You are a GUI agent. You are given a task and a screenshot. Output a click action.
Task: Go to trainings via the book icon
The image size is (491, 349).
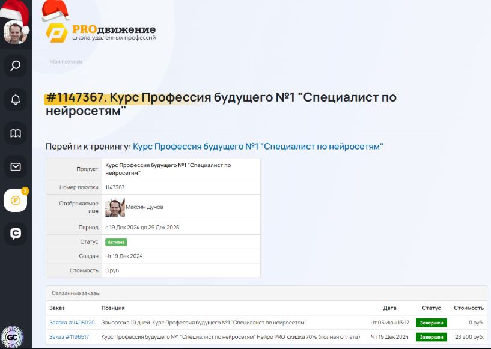point(16,133)
